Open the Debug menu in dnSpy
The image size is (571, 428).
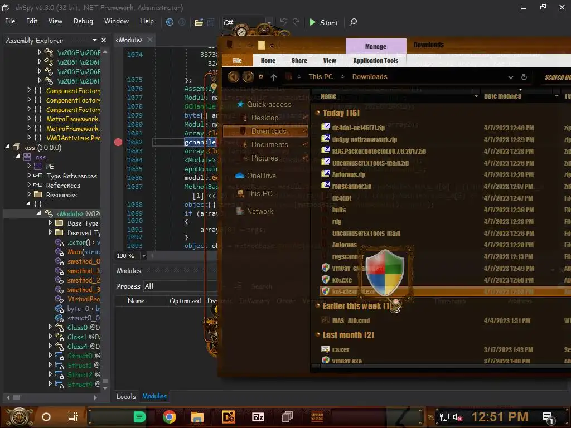pos(83,21)
